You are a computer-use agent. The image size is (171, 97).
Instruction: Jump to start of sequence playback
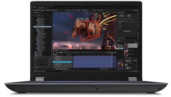tap(55, 69)
